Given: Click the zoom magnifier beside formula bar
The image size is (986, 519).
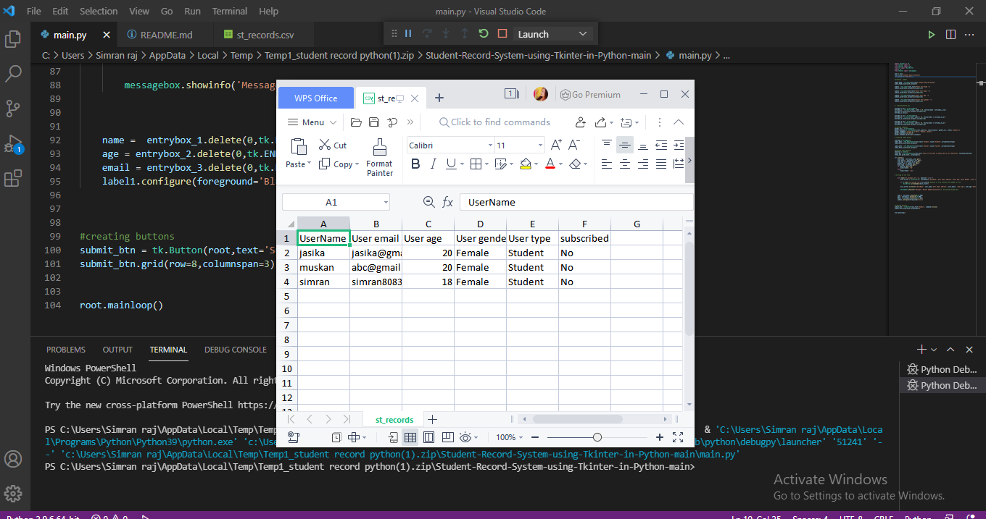Looking at the screenshot, I should [428, 203].
